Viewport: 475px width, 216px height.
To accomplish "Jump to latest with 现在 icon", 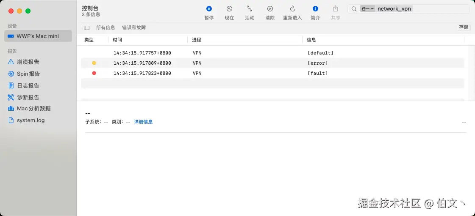I will click(x=229, y=9).
